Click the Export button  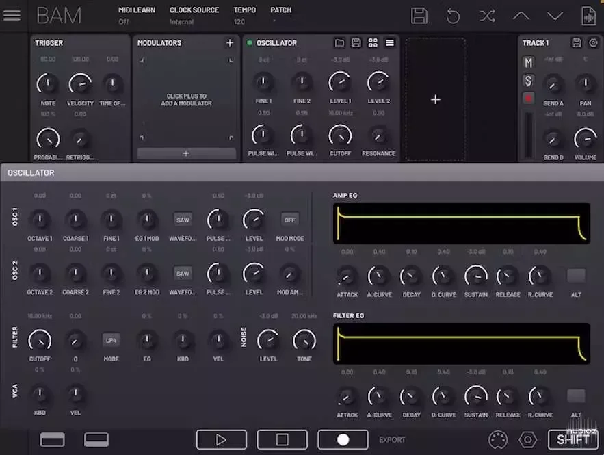coord(392,439)
